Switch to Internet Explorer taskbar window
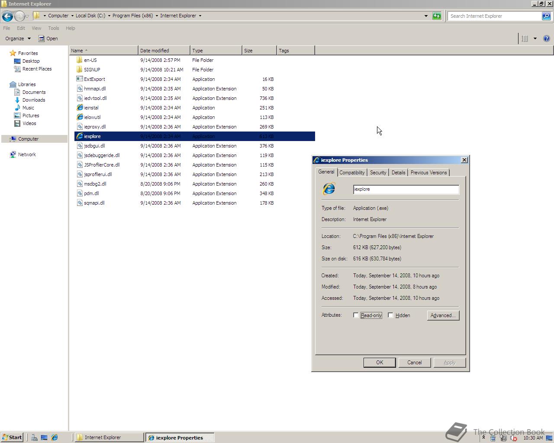 point(109,437)
